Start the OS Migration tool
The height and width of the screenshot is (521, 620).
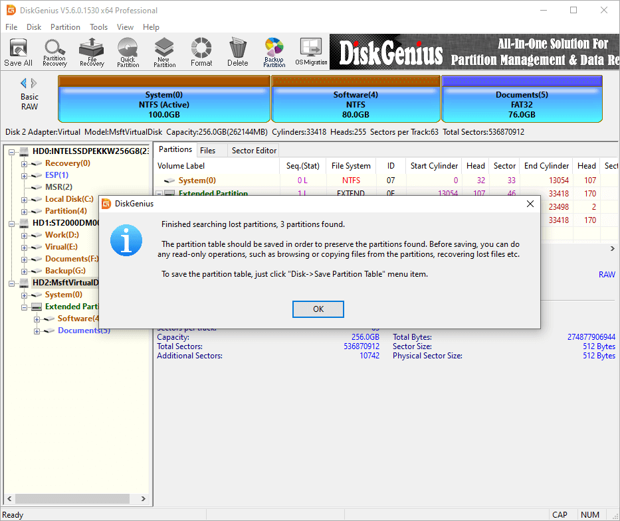click(311, 52)
